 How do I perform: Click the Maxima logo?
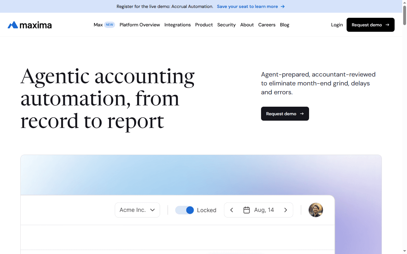pyautogui.click(x=30, y=25)
